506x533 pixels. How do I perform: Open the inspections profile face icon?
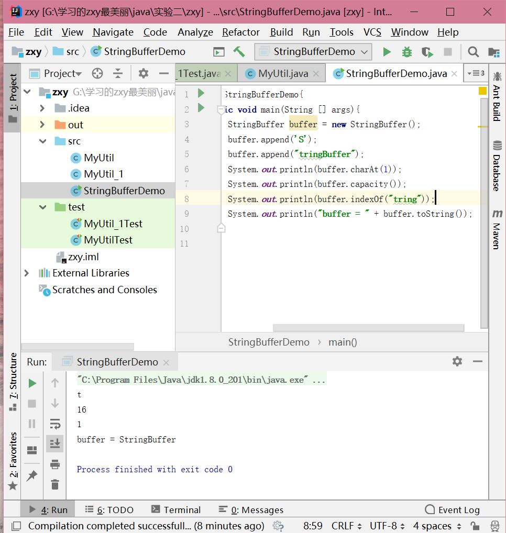495,526
